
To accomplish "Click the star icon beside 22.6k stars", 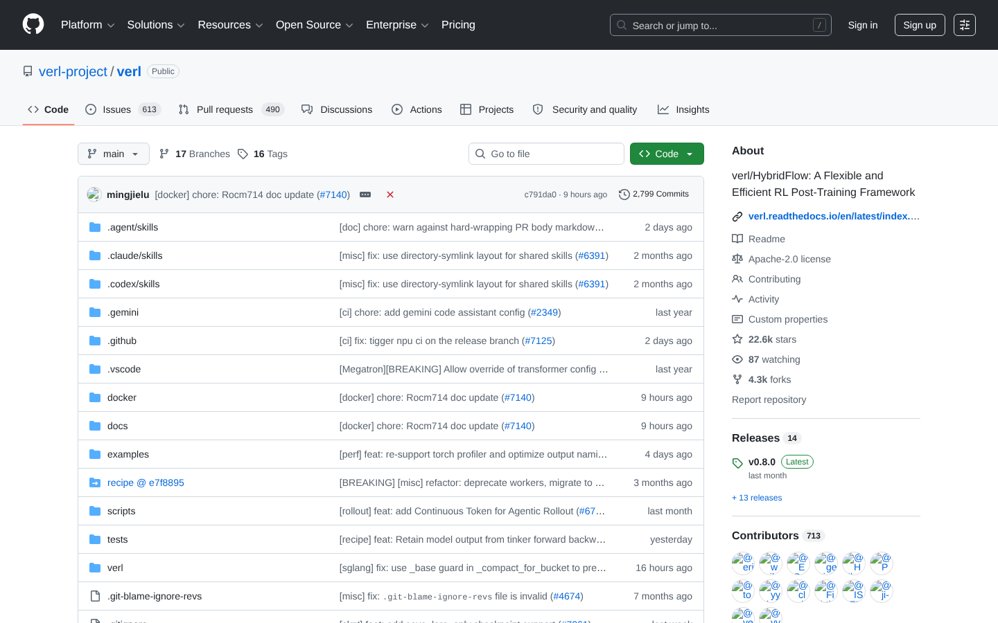I will pos(737,339).
